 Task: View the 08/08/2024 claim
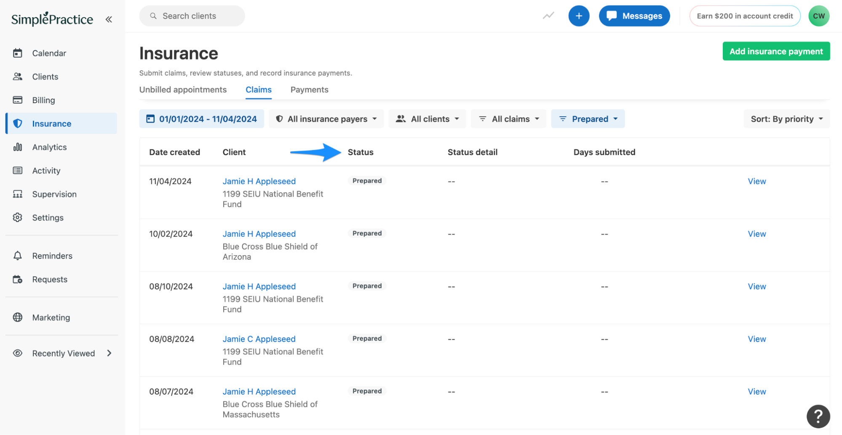pyautogui.click(x=756, y=339)
